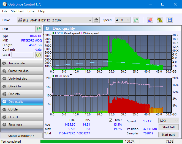
Task: Click the elapsed time 73:38
Action: point(169,142)
